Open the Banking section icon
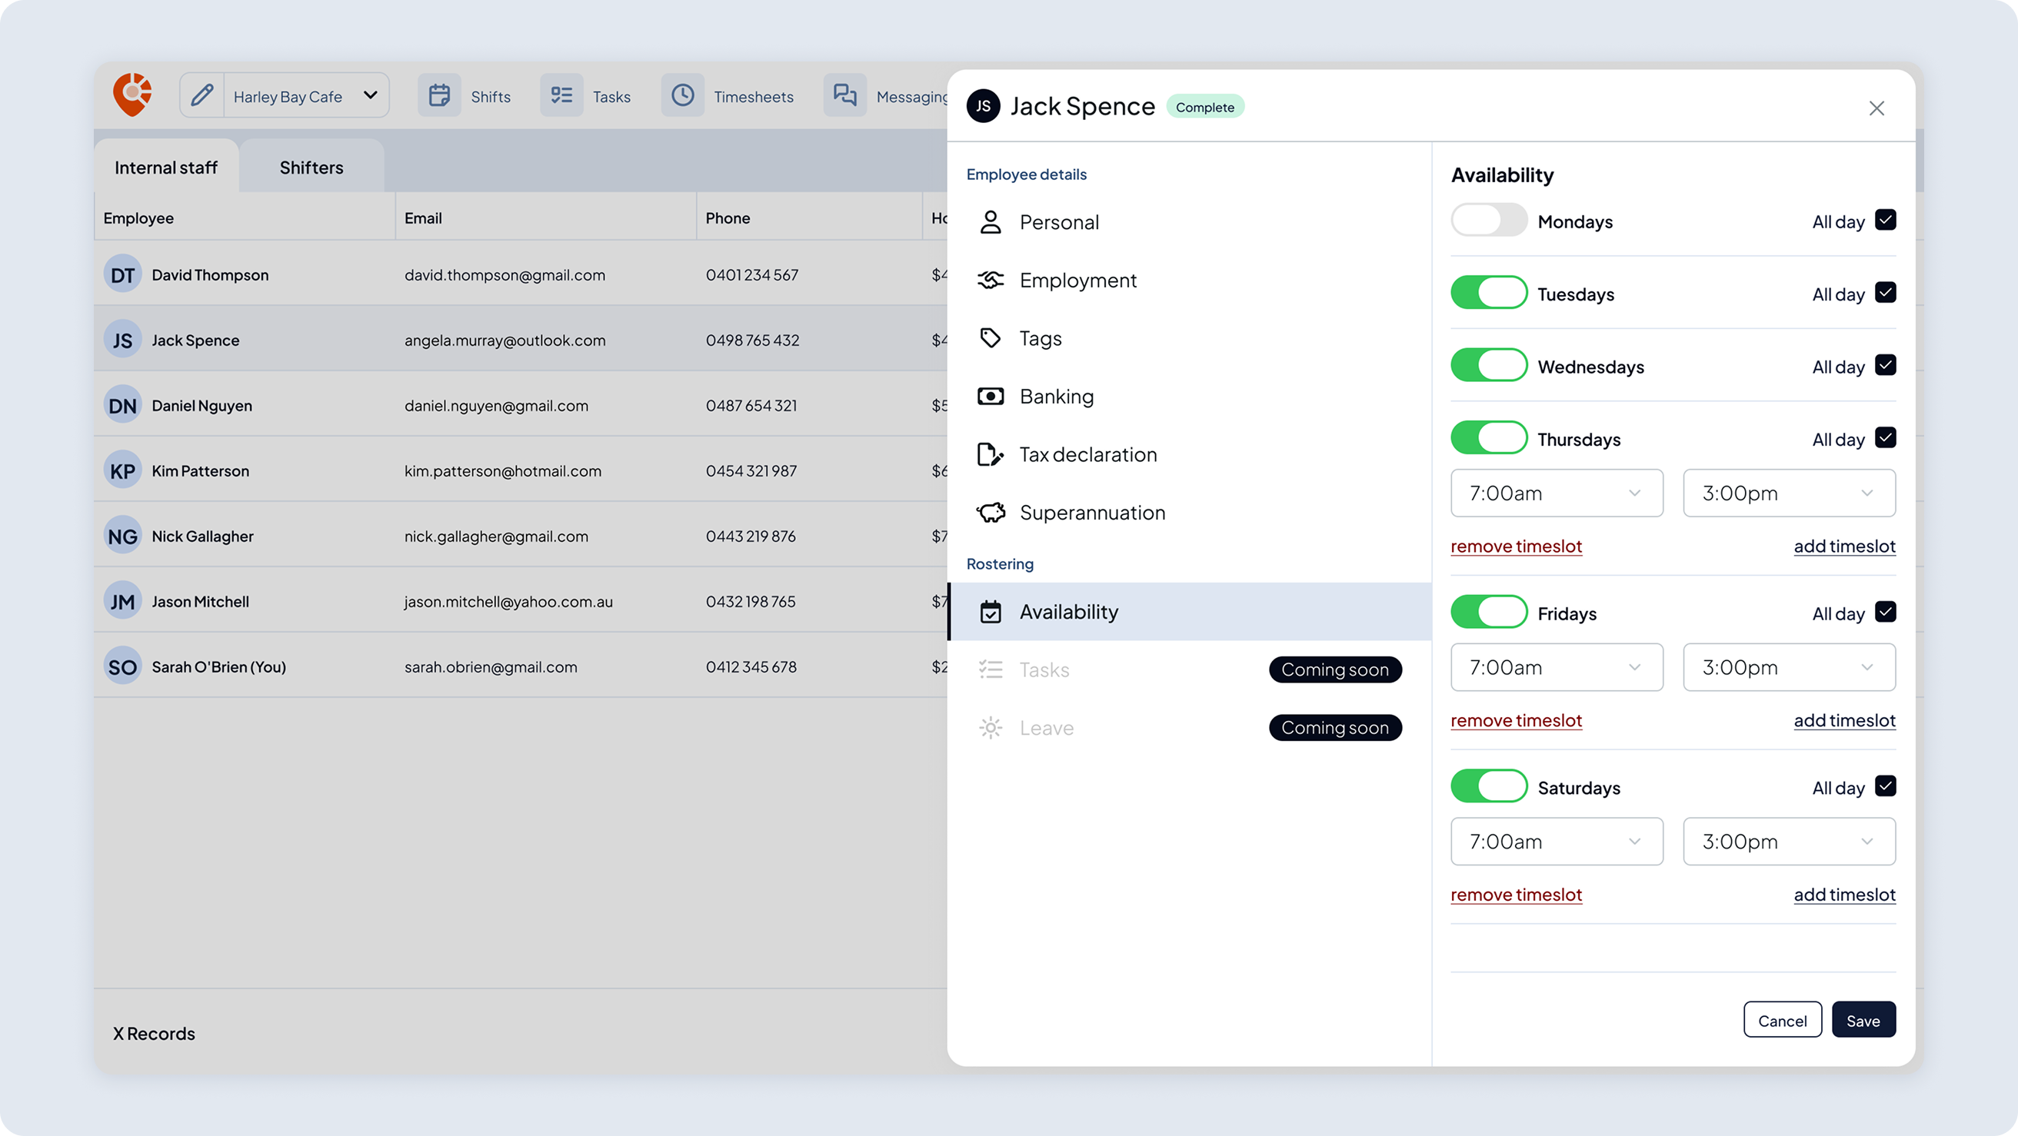 click(x=991, y=396)
